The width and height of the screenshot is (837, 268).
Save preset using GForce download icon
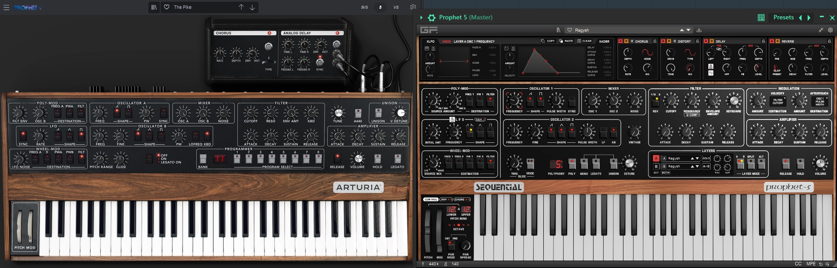(699, 30)
